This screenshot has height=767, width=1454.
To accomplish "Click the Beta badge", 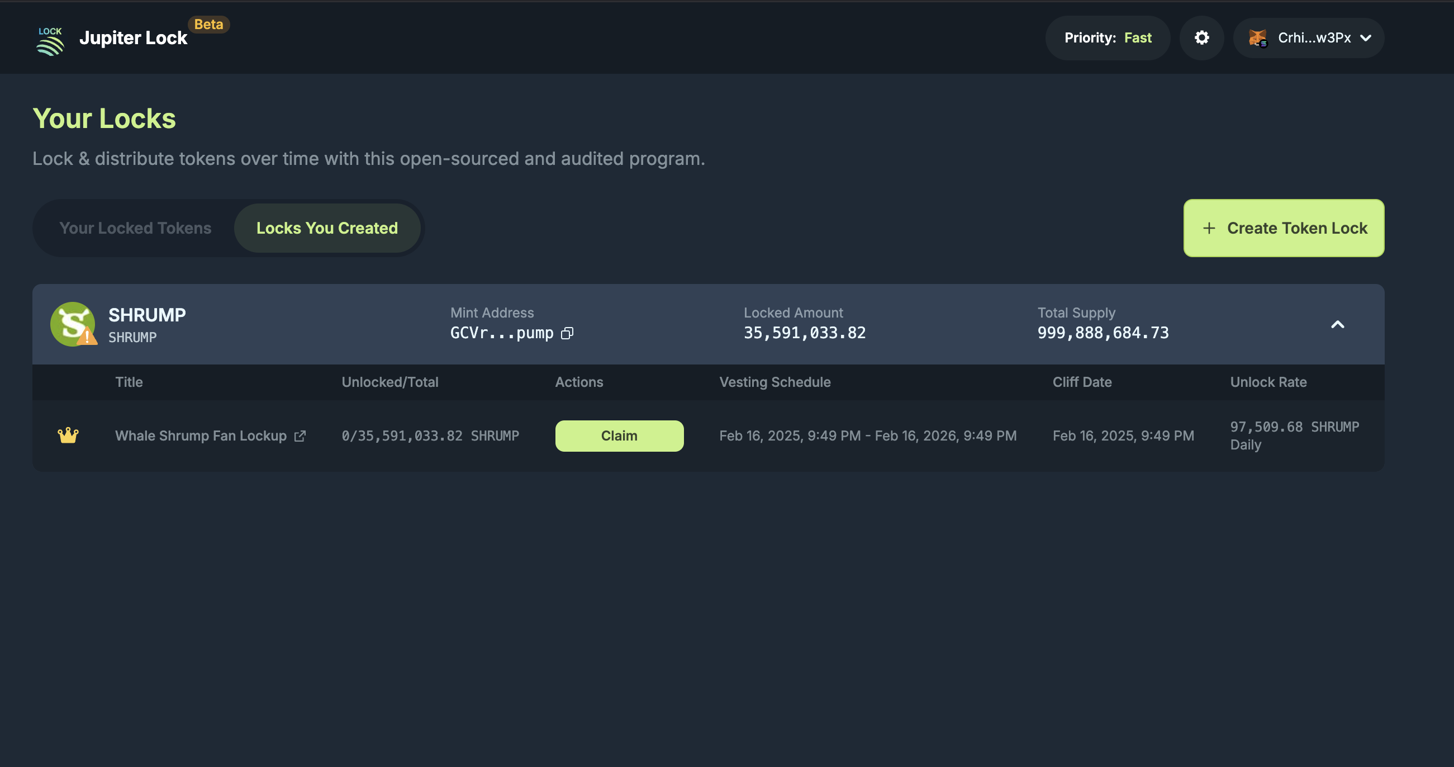I will 209,24.
